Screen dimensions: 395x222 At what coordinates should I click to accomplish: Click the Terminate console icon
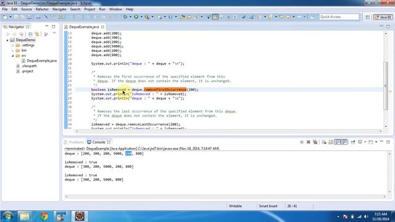point(302,142)
